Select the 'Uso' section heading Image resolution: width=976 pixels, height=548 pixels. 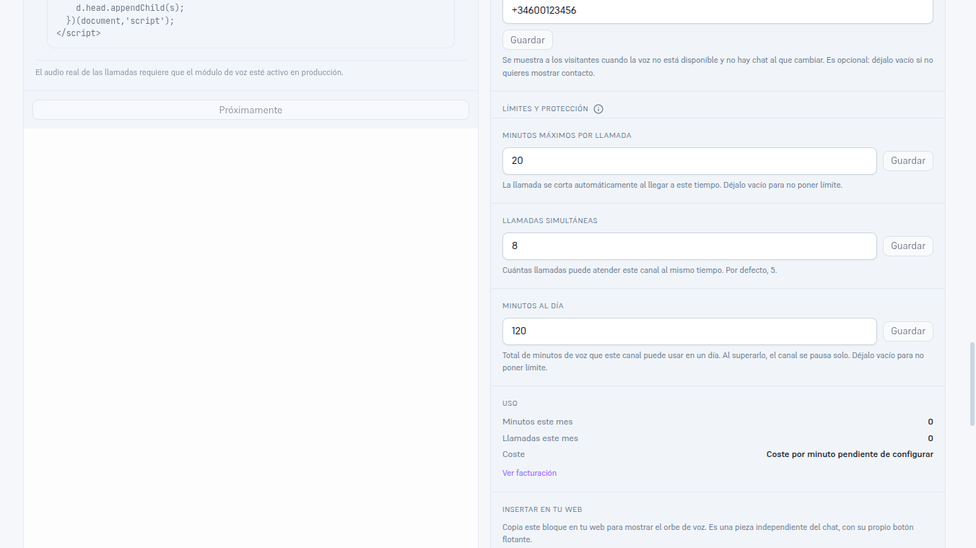point(510,404)
